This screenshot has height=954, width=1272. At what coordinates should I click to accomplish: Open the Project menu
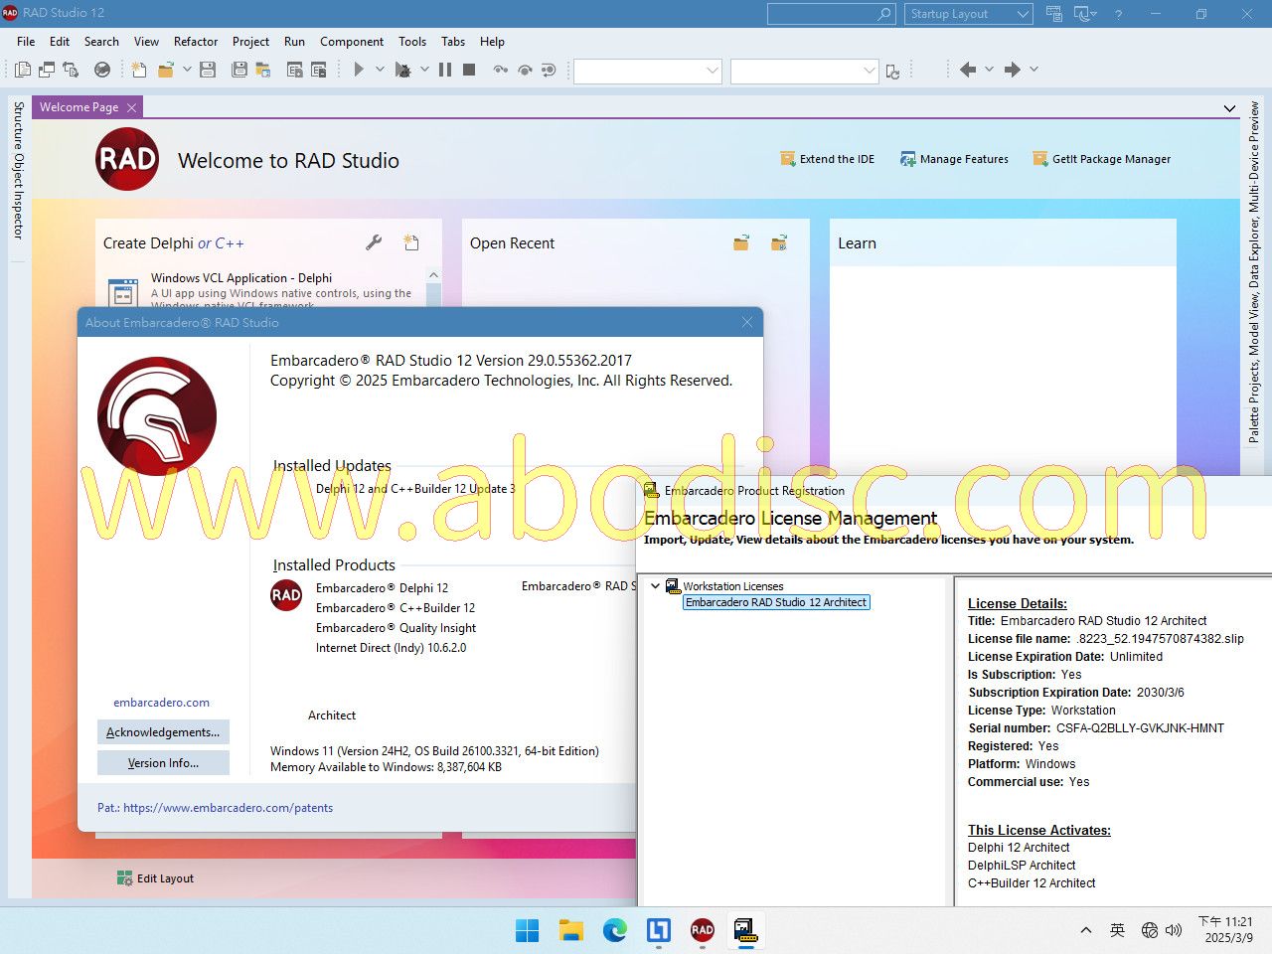pyautogui.click(x=250, y=42)
